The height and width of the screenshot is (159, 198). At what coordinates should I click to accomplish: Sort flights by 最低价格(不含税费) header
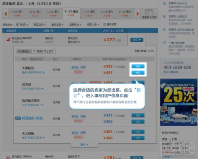(x=114, y=30)
